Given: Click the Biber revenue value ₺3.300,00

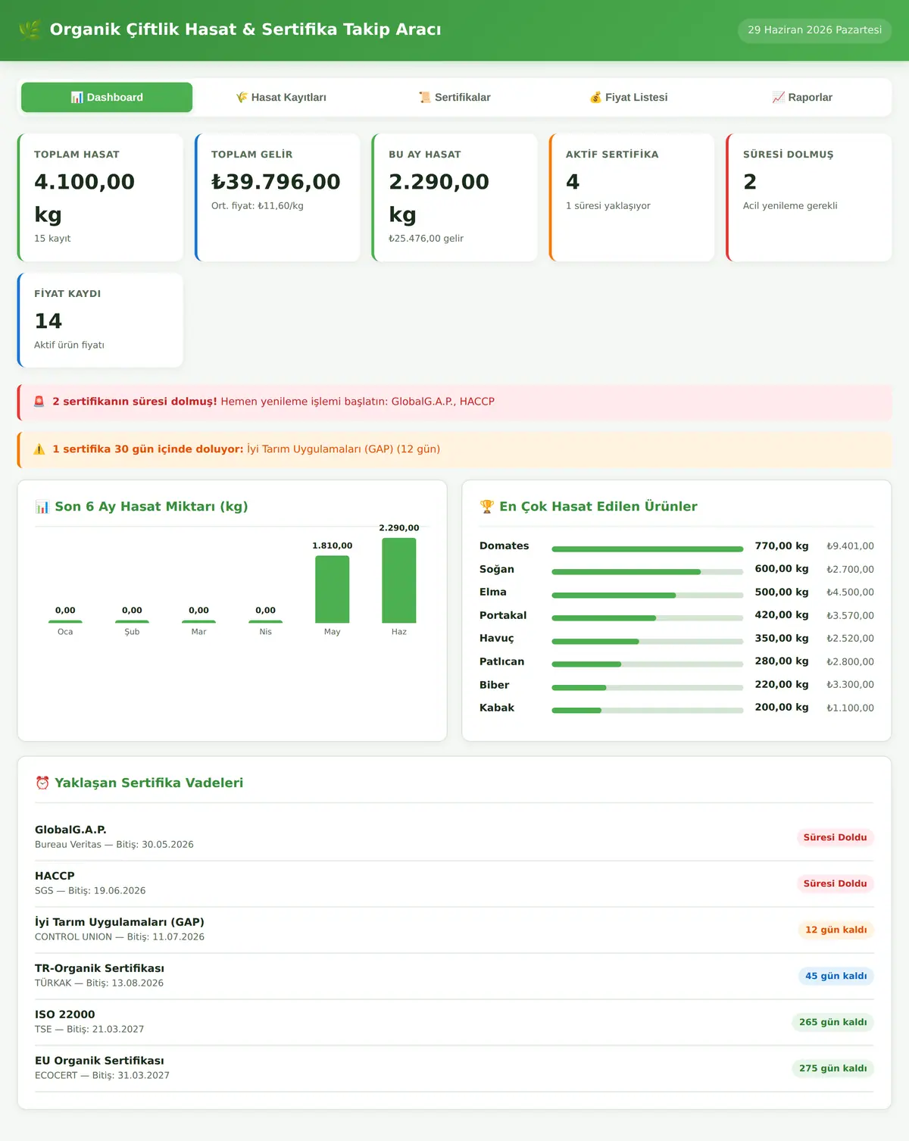Looking at the screenshot, I should [850, 685].
